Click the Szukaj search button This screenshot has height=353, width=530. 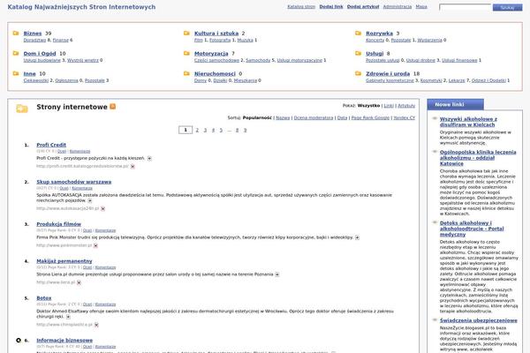coord(507,7)
